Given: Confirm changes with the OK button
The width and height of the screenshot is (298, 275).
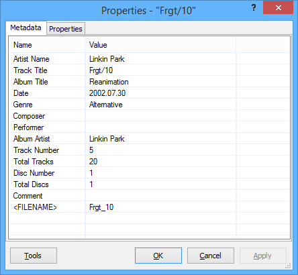Looking at the screenshot, I should coord(158,256).
